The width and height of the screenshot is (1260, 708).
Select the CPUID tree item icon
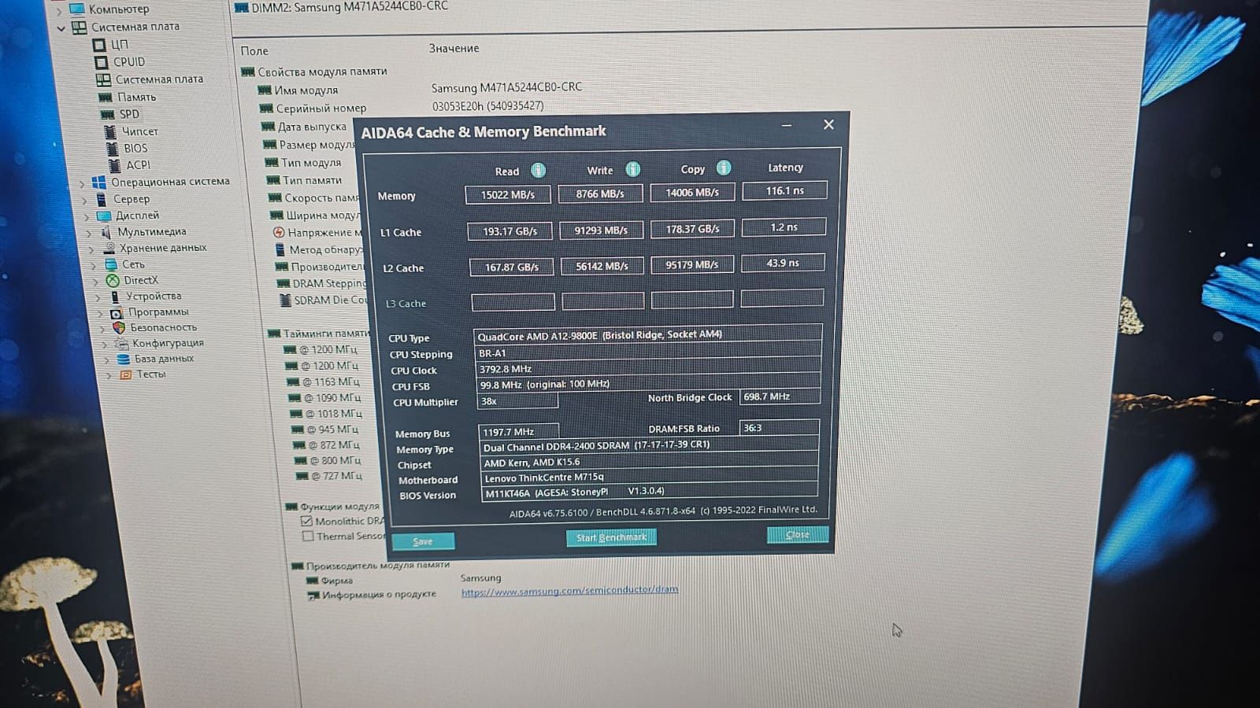(x=101, y=62)
